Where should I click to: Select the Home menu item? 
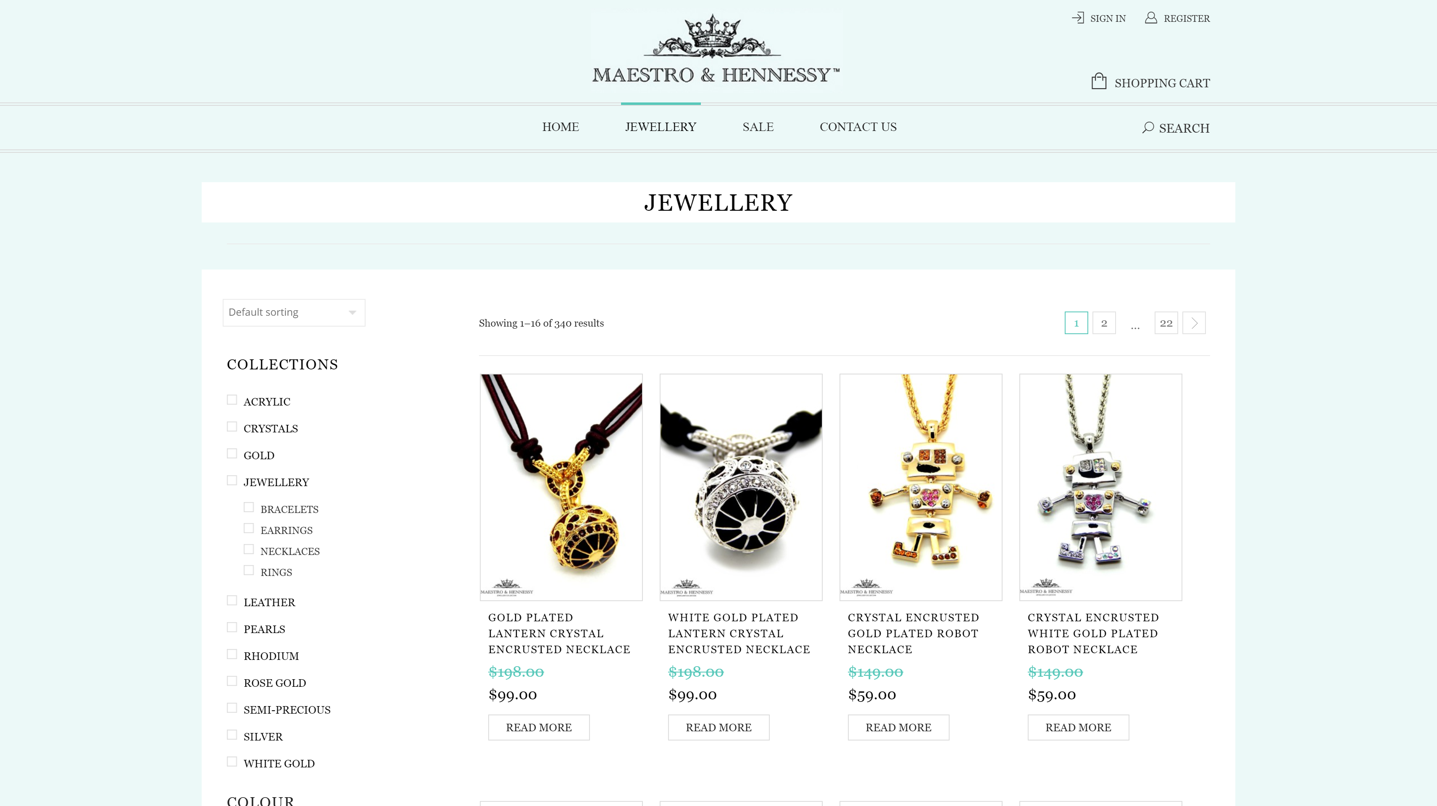tap(560, 127)
